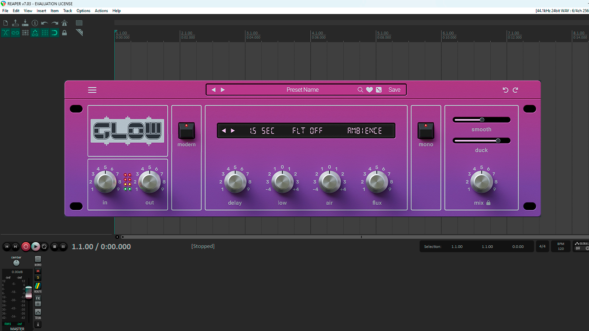Select previous mode in the LCD display
Screen dimensions: 589x331
224,131
